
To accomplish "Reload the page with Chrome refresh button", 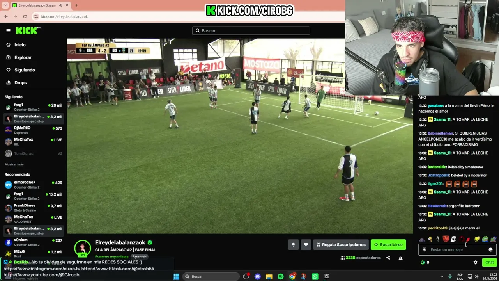I will tap(25, 16).
